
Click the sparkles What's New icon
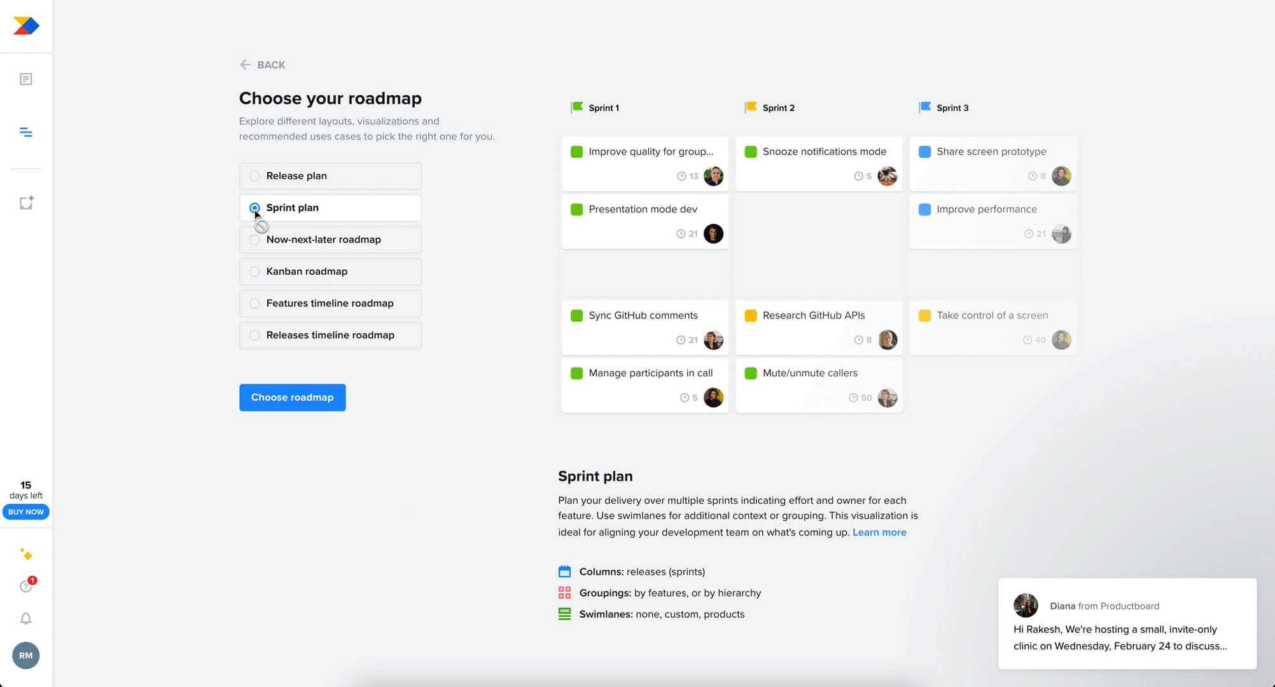25,554
